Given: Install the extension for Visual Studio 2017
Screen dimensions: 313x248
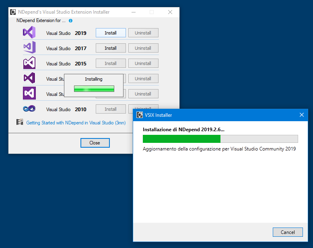Looking at the screenshot, I should click(111, 48).
